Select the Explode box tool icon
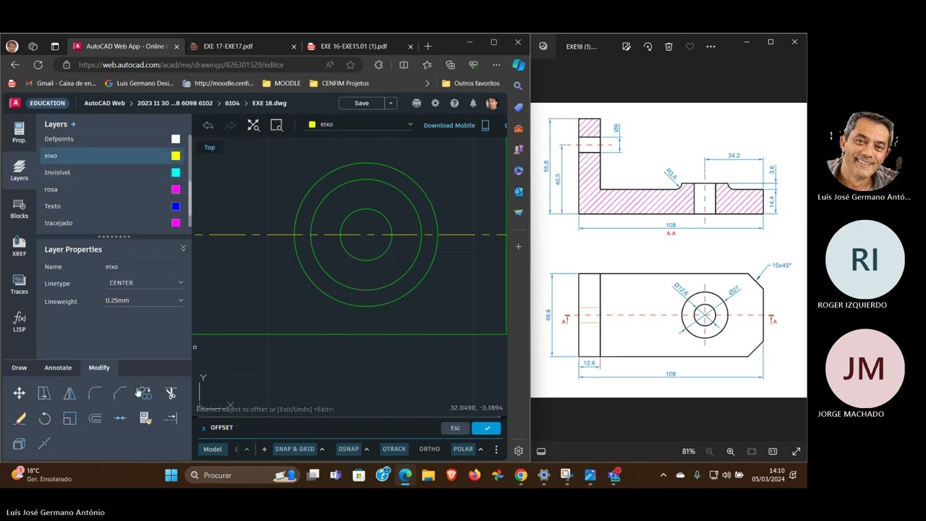 [x=20, y=444]
